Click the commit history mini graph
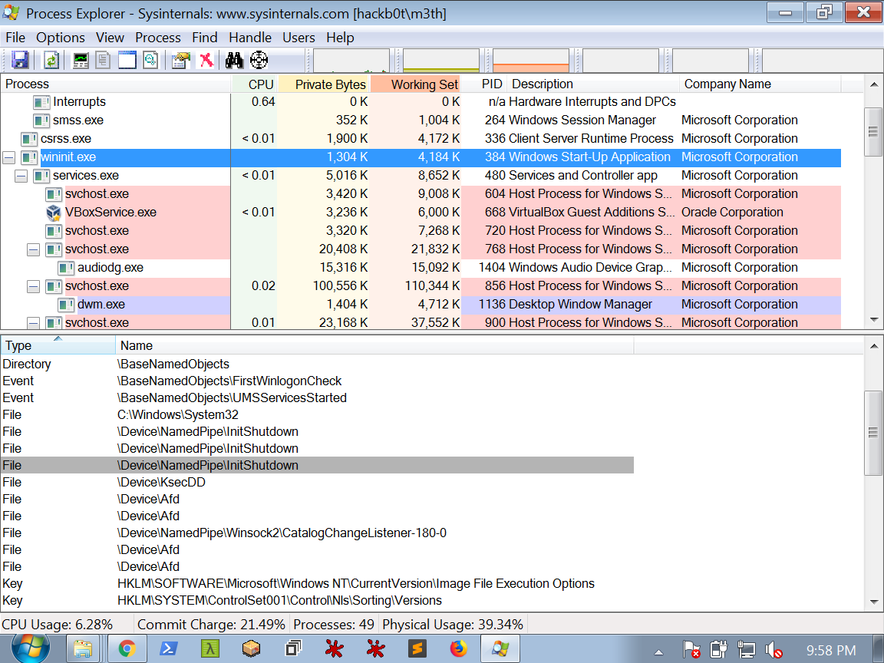Viewport: 884px width, 663px height. [441, 61]
